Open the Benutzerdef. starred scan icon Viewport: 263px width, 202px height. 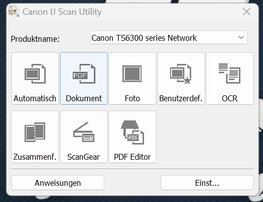click(181, 74)
